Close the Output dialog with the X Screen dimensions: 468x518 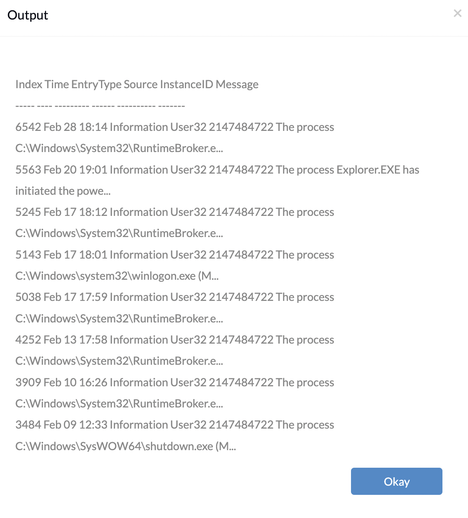pos(458,13)
